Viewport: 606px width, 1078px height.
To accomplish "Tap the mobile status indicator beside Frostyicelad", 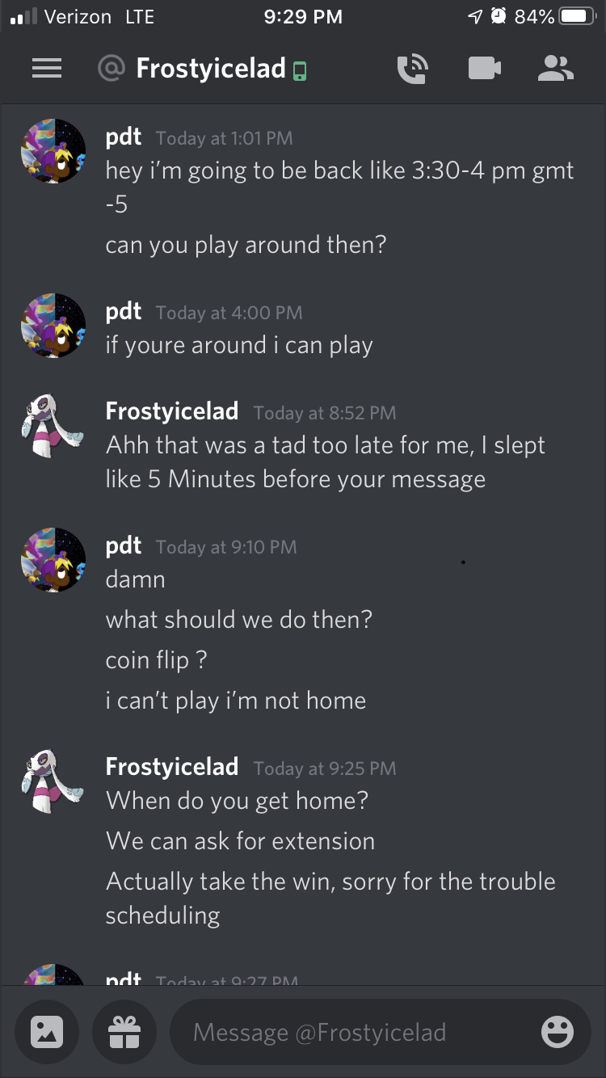I will coord(300,71).
